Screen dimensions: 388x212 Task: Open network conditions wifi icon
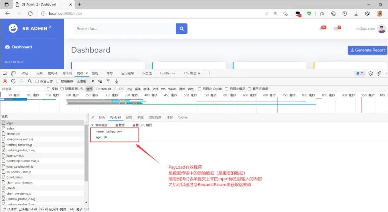tap(100, 81)
